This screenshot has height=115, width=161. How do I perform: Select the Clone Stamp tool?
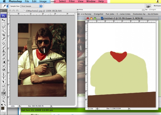point(3,51)
